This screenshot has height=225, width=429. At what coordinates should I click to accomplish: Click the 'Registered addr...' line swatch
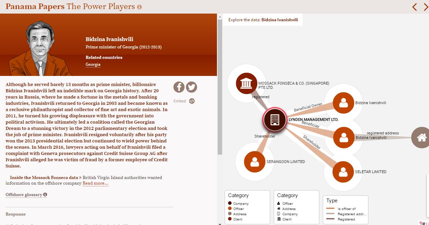(330, 214)
